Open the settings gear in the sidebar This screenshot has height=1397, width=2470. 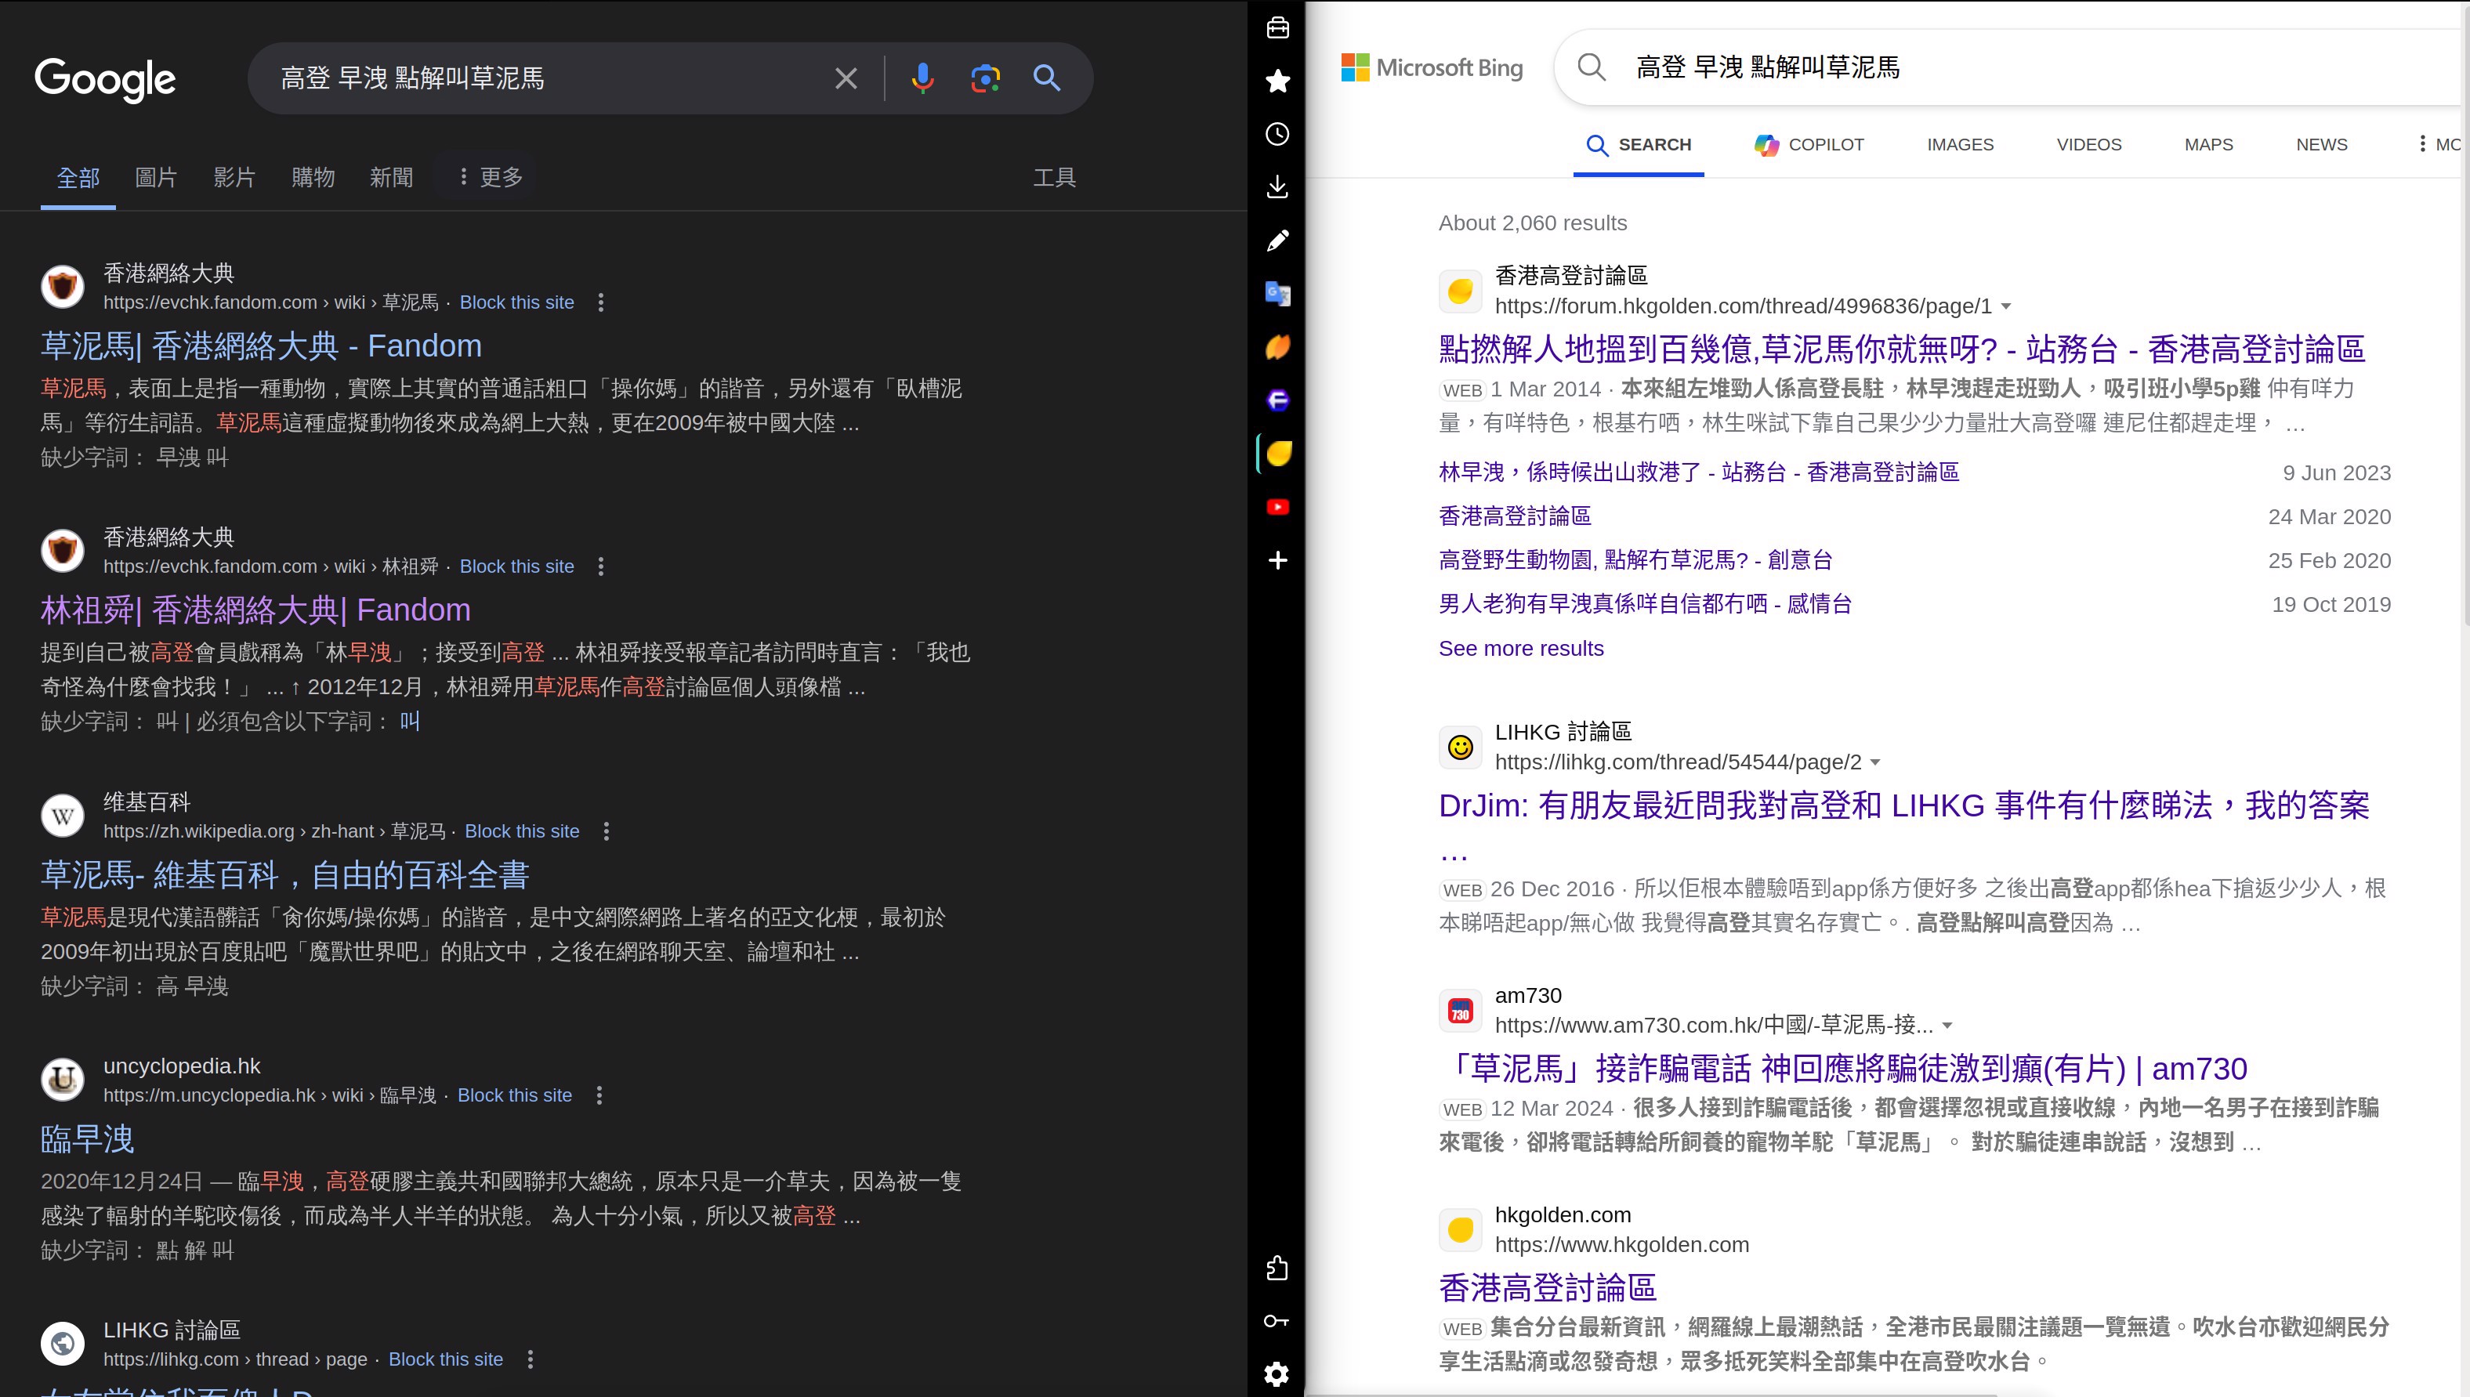1277,1374
